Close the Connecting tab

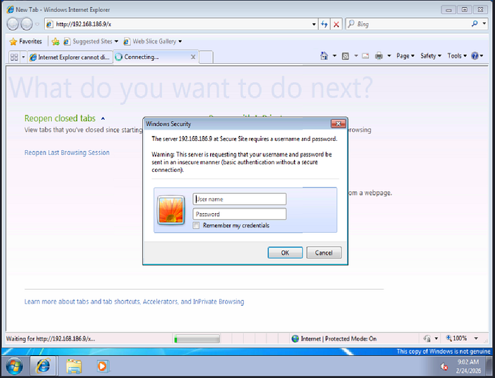tap(193, 57)
